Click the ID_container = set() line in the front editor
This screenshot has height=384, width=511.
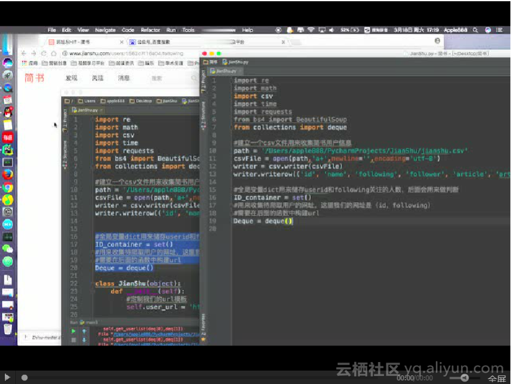pyautogui.click(x=272, y=197)
